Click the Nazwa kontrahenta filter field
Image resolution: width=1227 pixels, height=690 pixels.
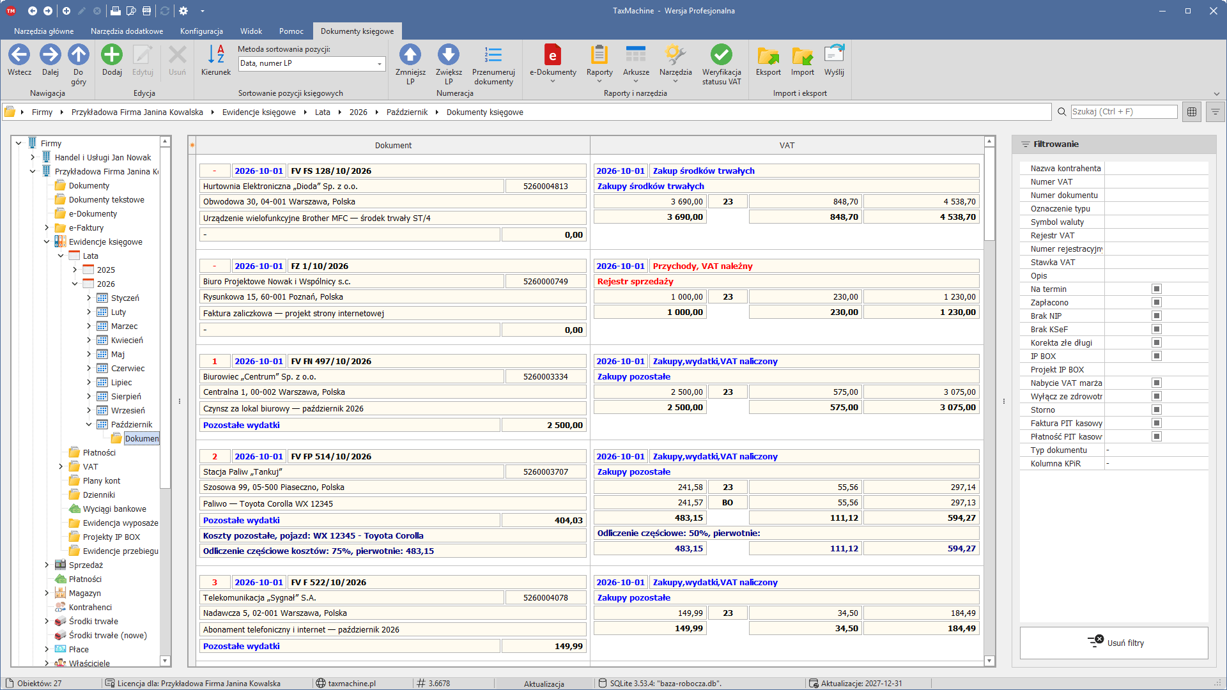(x=1155, y=168)
